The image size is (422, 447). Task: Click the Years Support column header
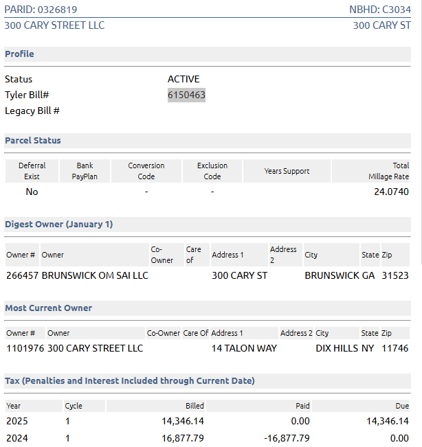287,171
